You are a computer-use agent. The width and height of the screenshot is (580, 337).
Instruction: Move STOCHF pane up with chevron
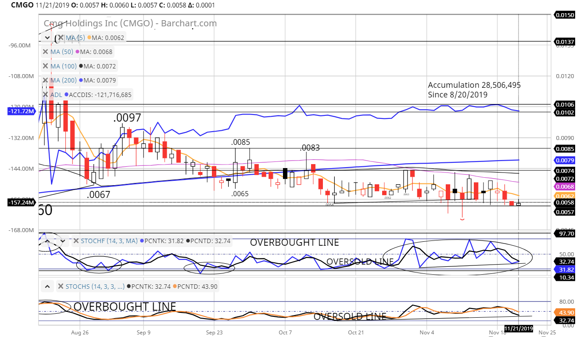point(47,241)
